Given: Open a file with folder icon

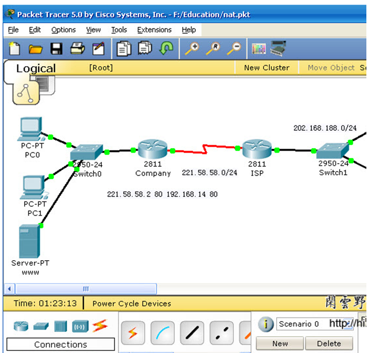Looking at the screenshot, I should (35, 49).
